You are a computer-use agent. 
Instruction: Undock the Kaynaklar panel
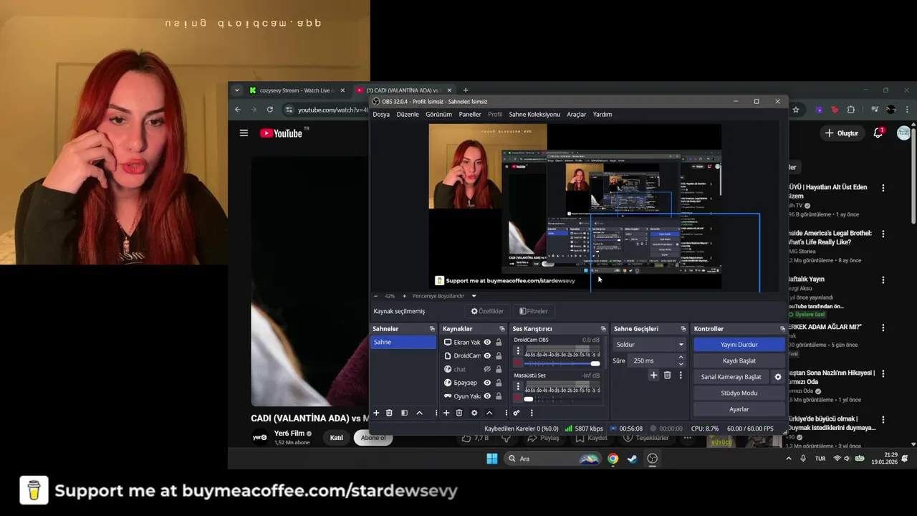502,329
